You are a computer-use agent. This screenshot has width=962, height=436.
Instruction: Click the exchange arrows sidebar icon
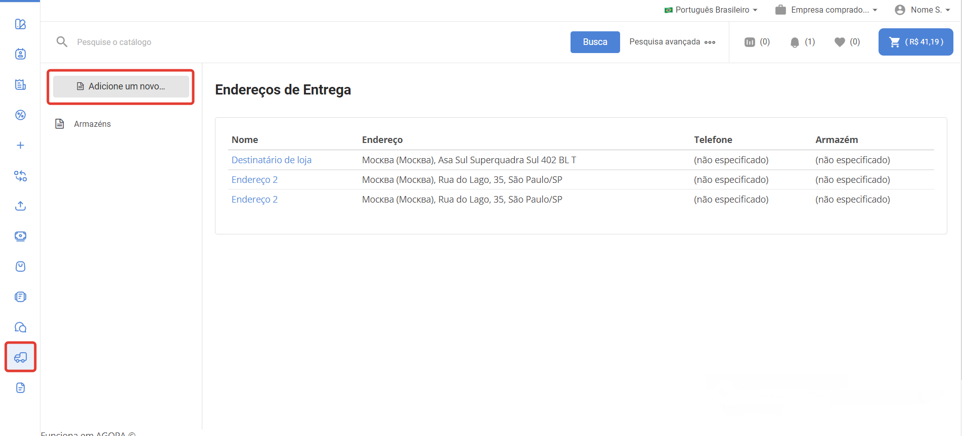click(x=20, y=176)
